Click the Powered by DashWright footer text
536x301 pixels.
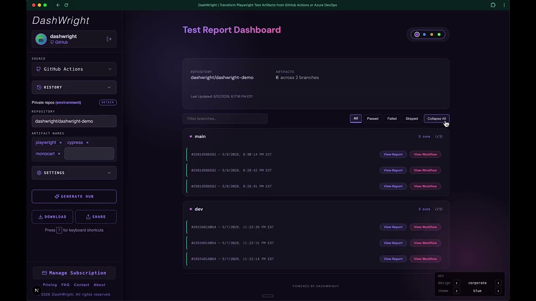(316, 286)
